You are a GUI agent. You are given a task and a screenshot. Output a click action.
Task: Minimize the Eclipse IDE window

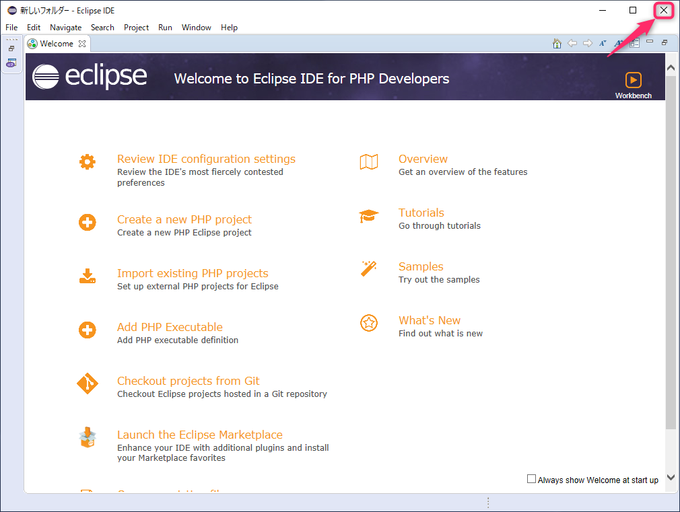603,10
